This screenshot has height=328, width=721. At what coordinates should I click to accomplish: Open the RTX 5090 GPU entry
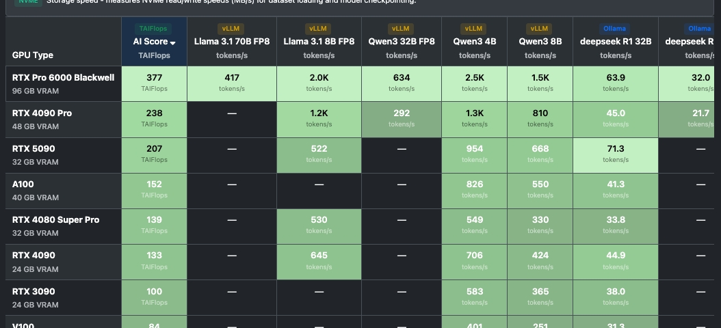point(34,149)
